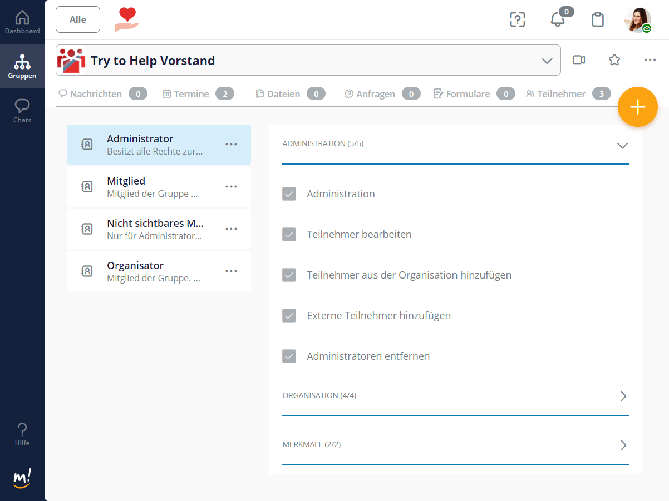The height and width of the screenshot is (501, 669).
Task: Start a video call with camera icon
Action: click(579, 60)
